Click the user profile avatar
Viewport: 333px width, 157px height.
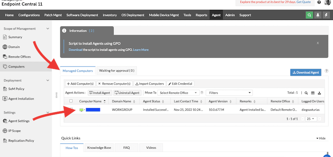click(x=328, y=2)
